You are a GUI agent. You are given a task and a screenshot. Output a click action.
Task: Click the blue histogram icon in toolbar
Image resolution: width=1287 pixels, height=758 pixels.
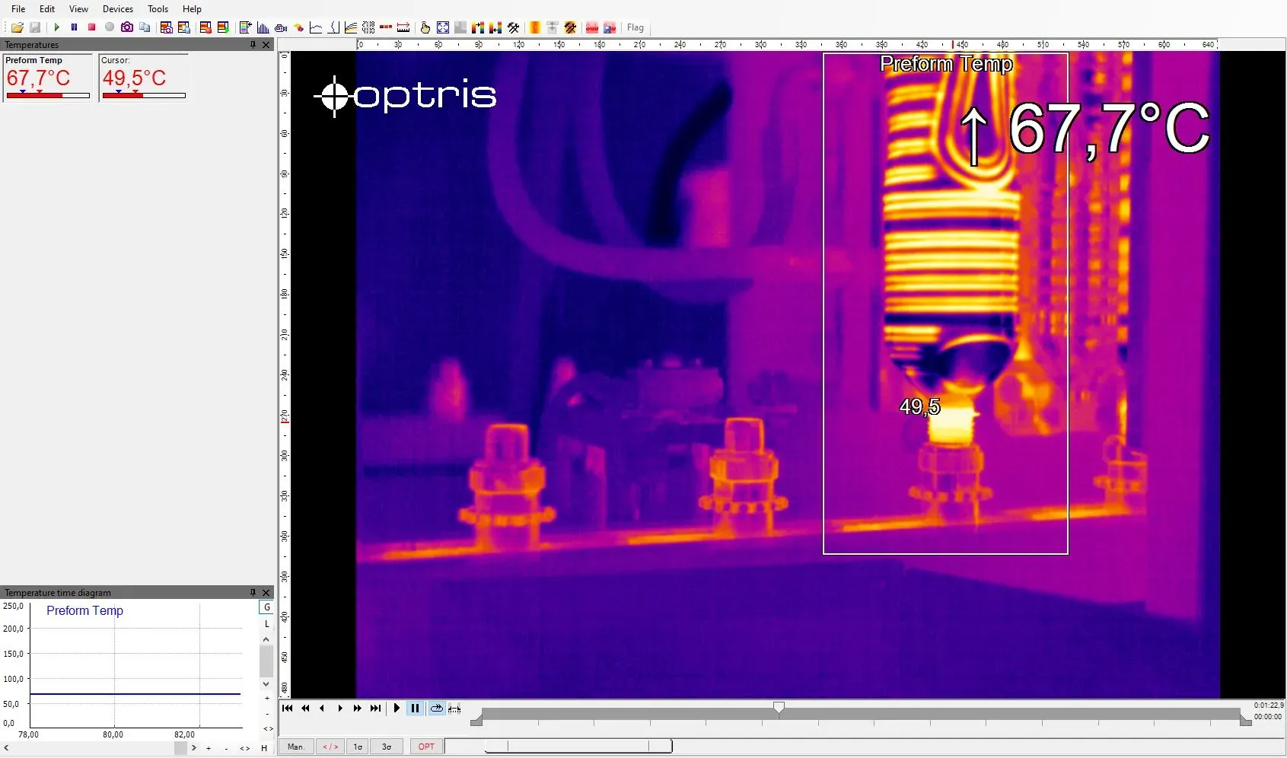pos(263,27)
